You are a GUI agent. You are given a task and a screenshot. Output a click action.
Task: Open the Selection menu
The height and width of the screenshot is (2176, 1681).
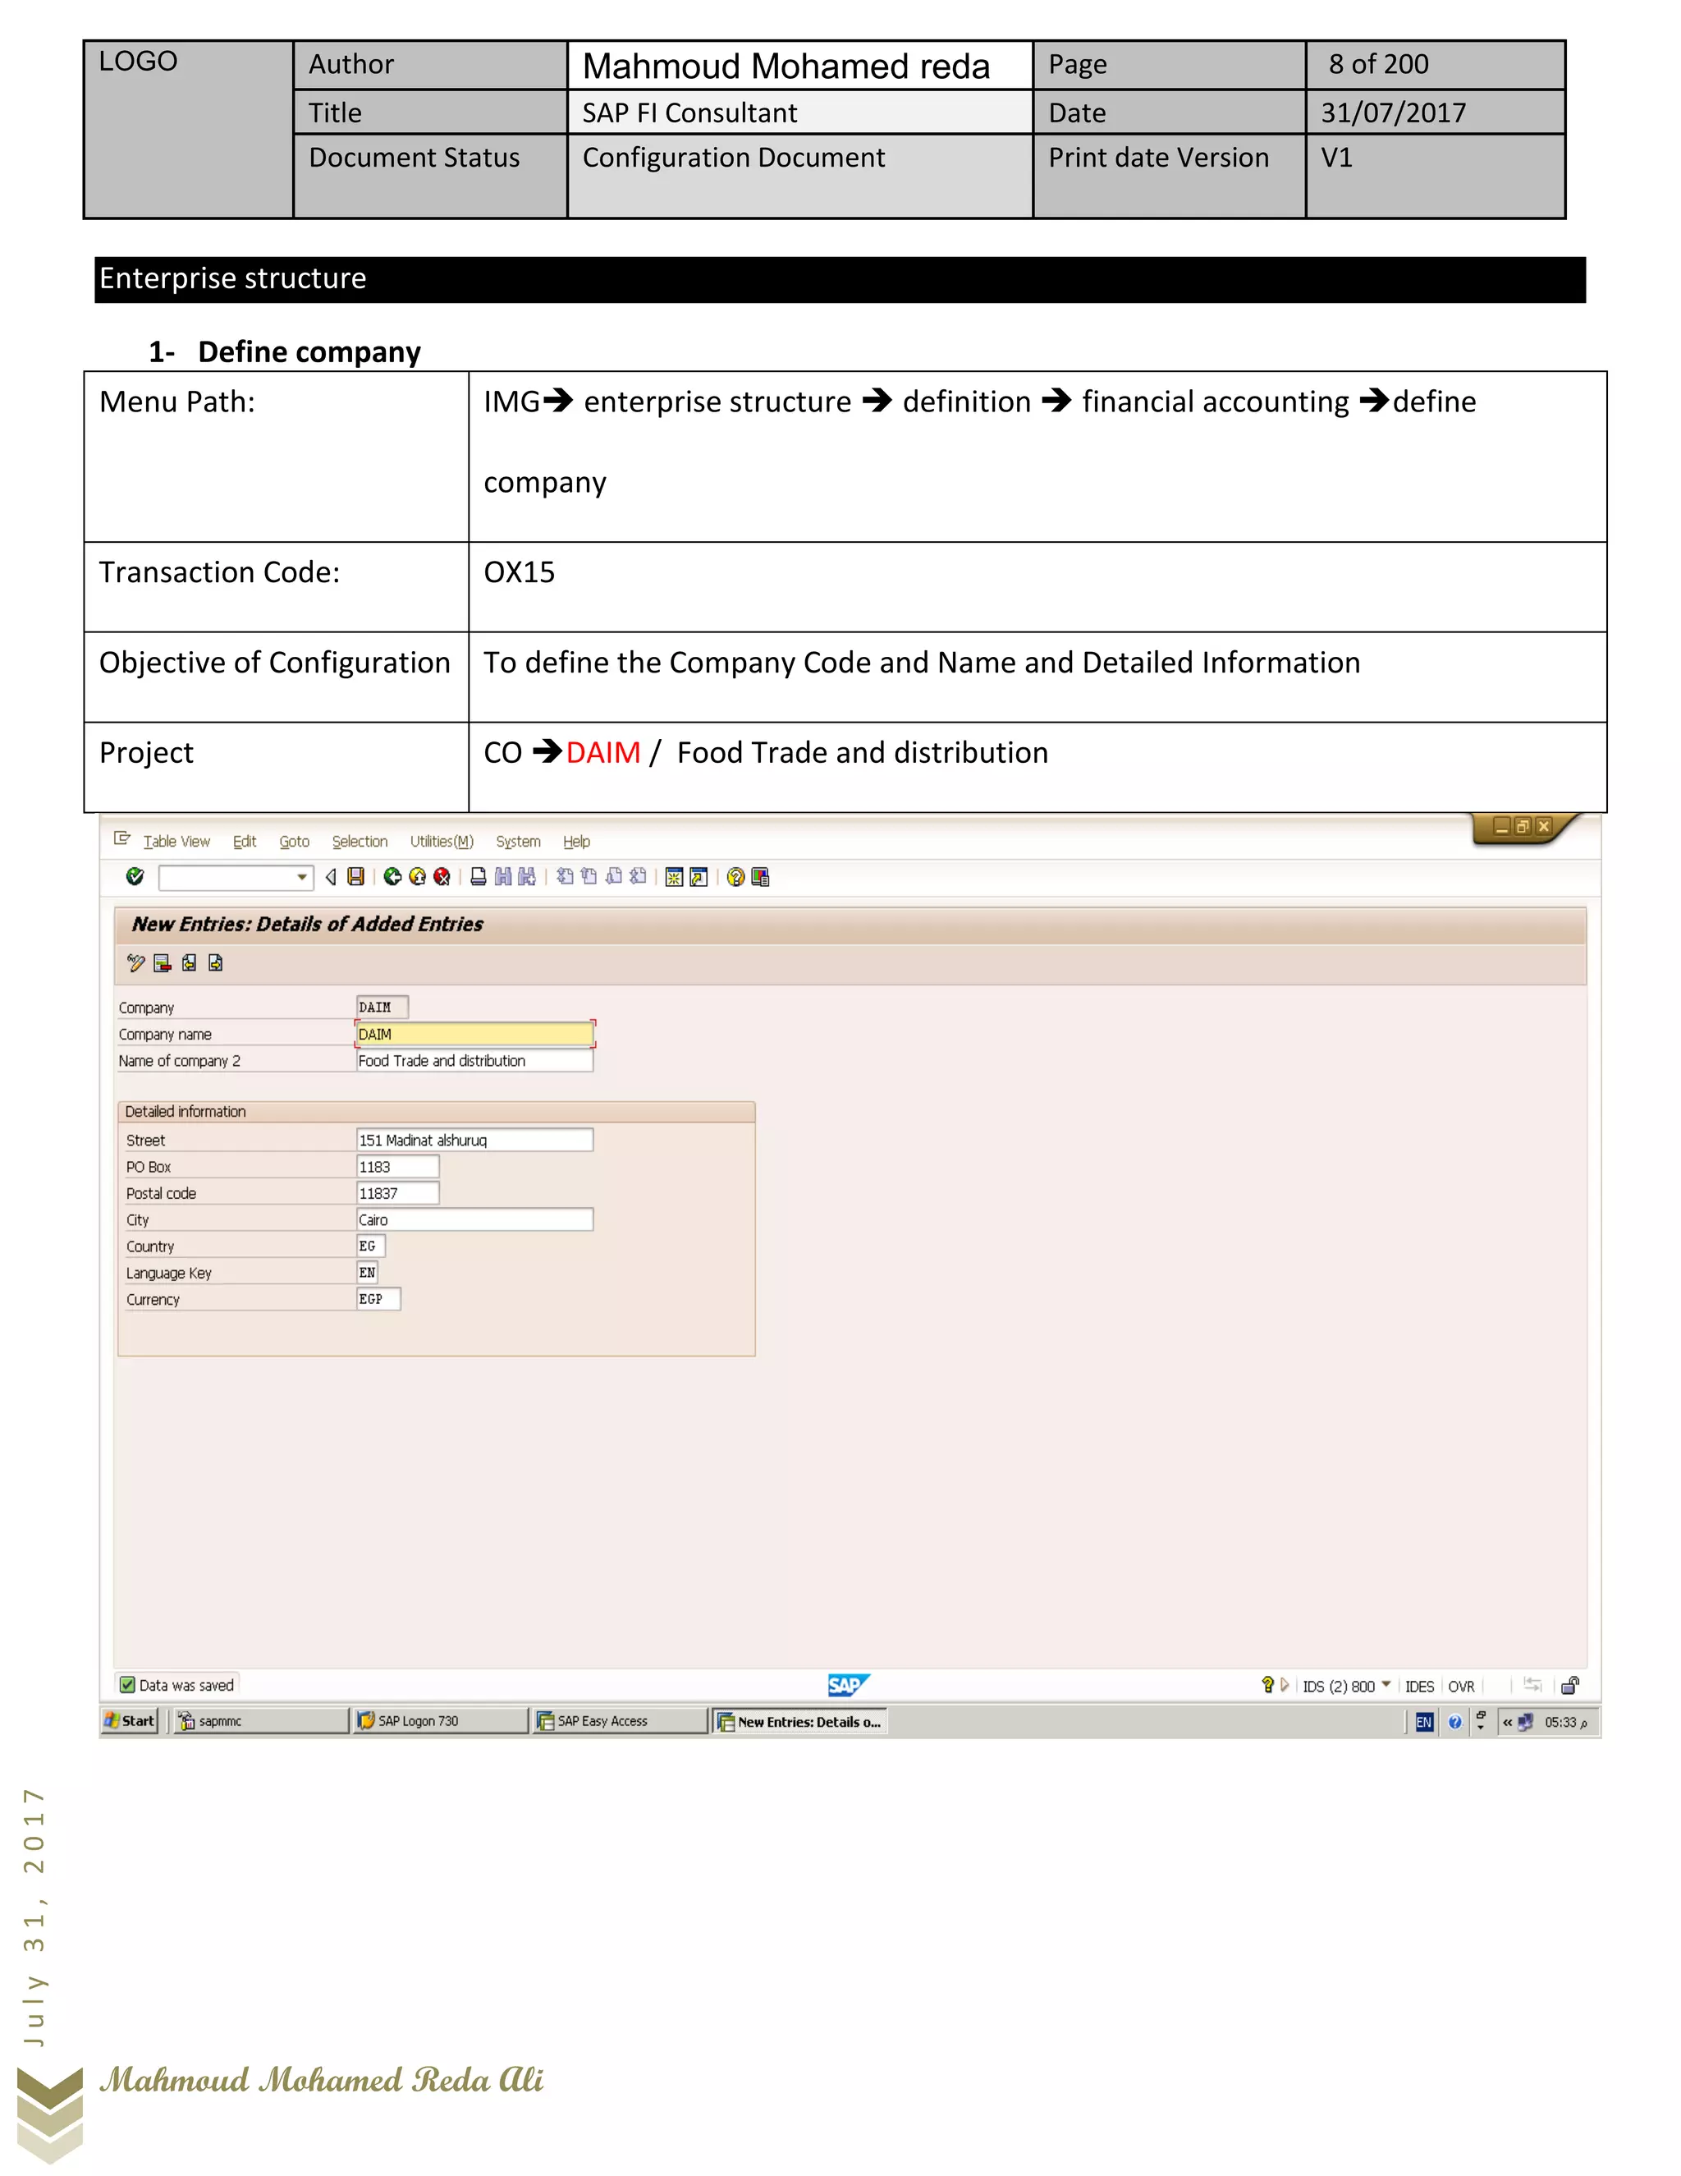coord(360,842)
